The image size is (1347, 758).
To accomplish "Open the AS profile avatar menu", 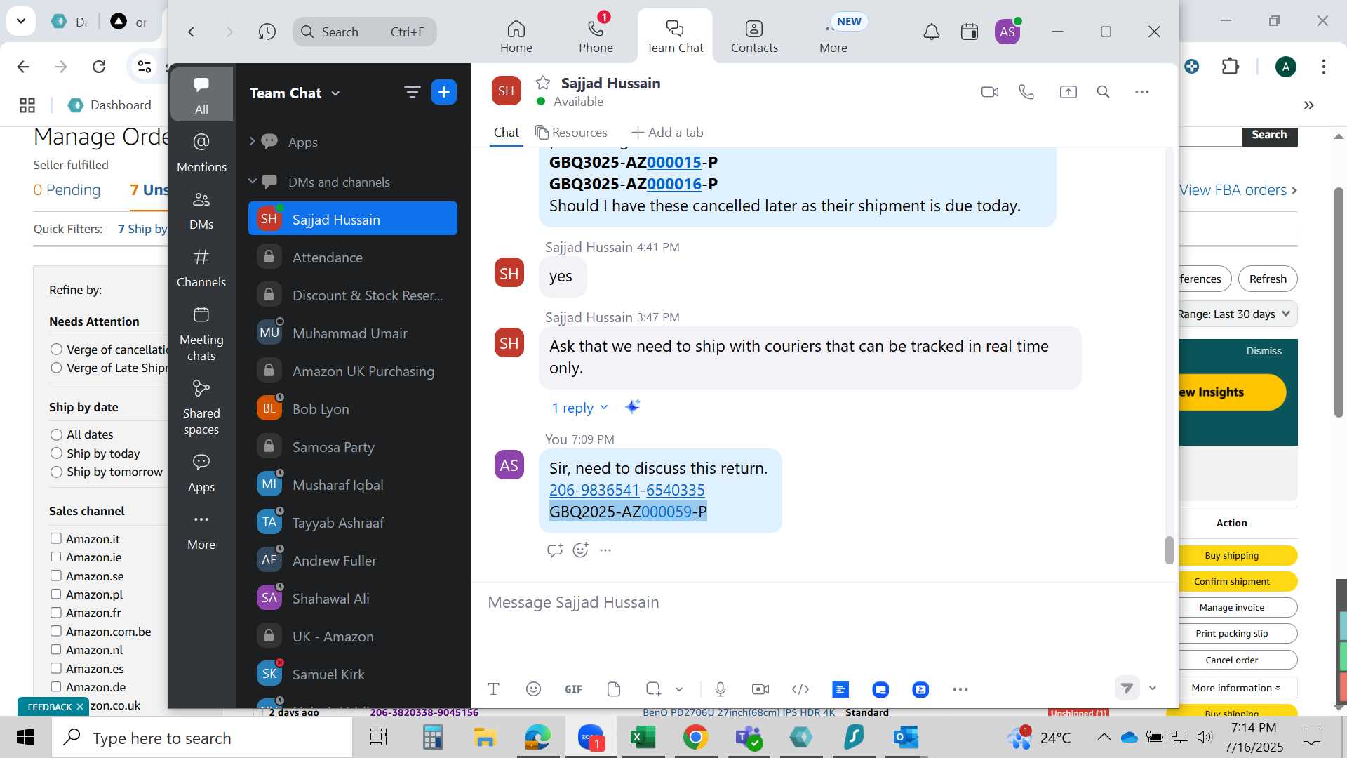I will coord(1007,32).
